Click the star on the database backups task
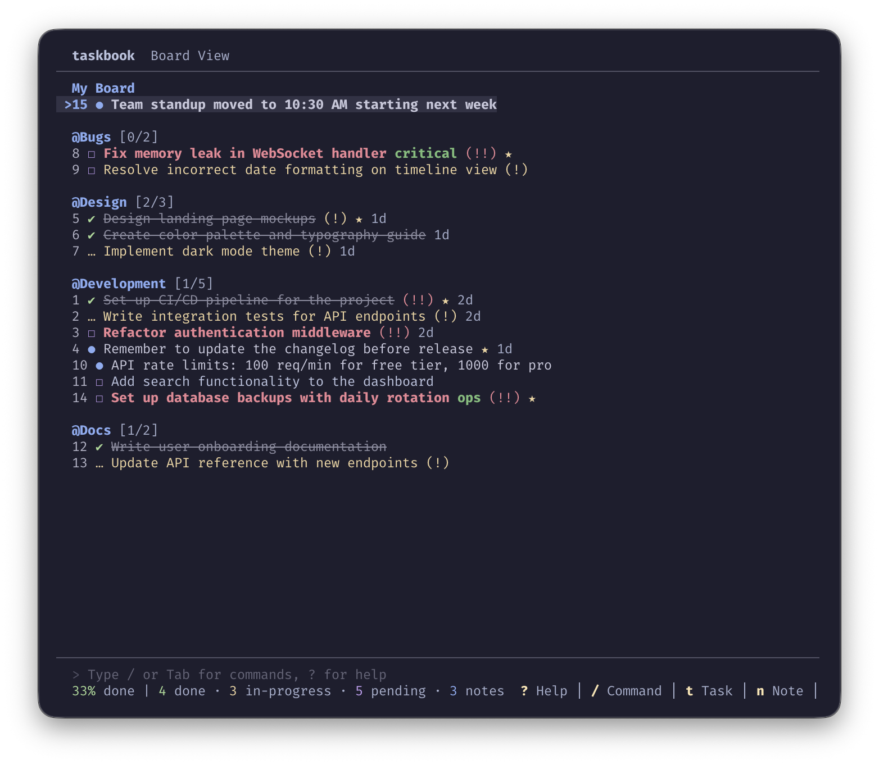 click(532, 398)
